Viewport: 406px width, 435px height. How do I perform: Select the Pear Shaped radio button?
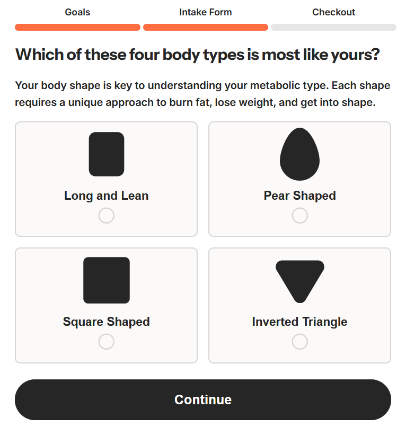(x=299, y=216)
